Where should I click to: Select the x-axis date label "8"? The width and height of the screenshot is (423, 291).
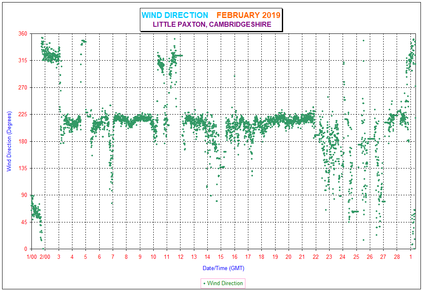click(126, 257)
